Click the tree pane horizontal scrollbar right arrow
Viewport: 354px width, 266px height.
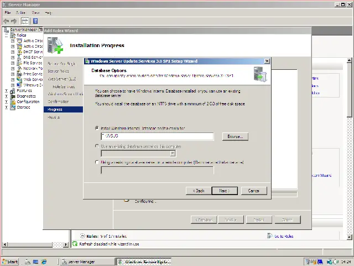(x=66, y=244)
